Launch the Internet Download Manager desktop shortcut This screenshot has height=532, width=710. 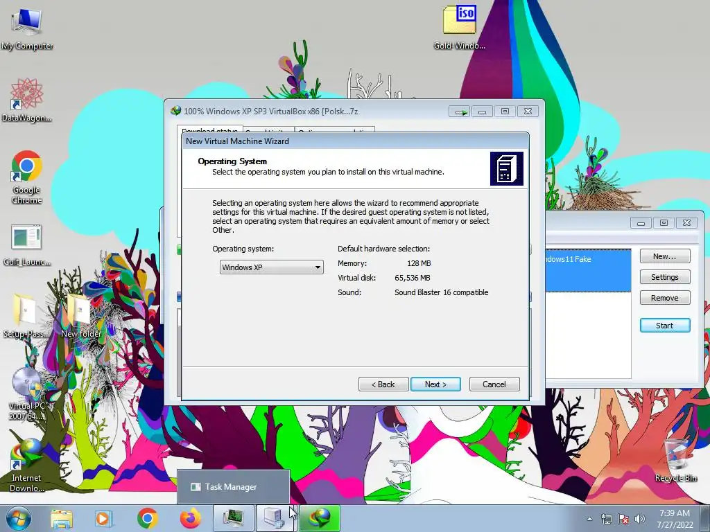click(x=27, y=465)
